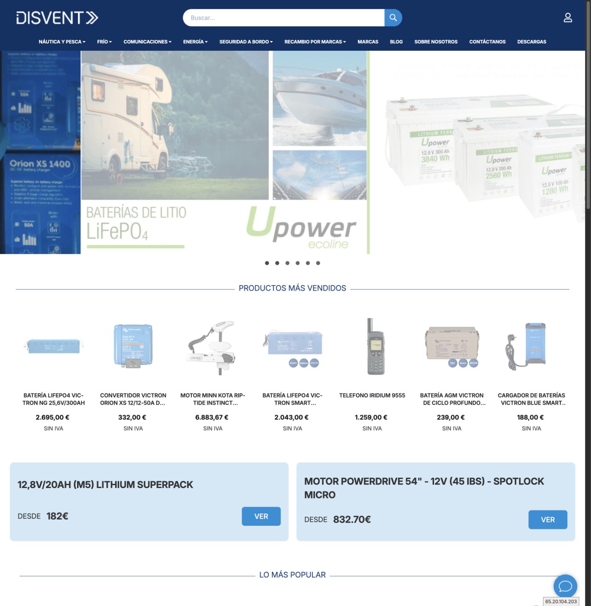
Task: Click the 832.70€ Powerdrive price
Action: (352, 519)
